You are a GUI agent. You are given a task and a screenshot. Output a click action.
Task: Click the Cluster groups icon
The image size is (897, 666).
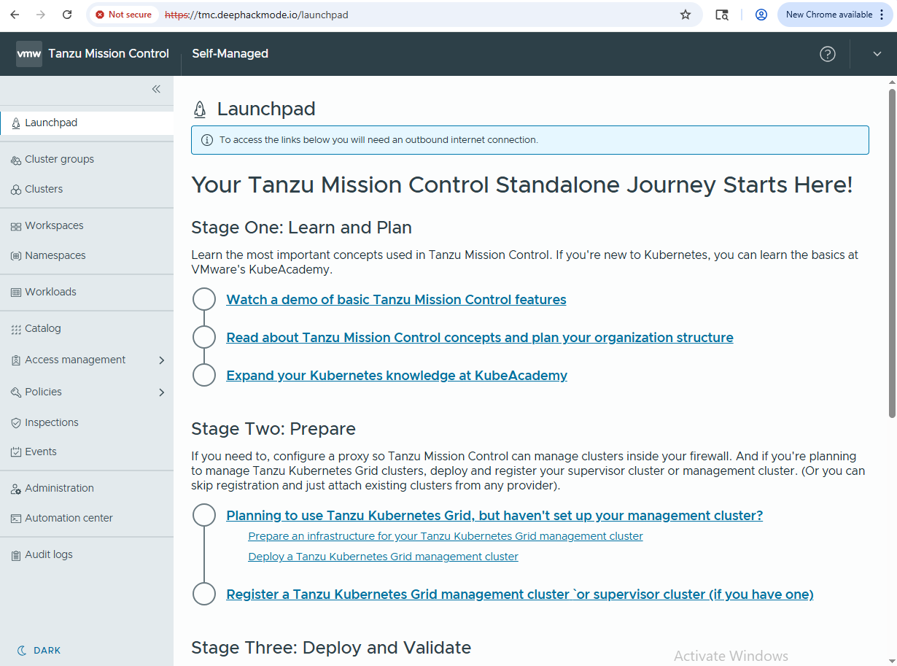click(x=16, y=160)
